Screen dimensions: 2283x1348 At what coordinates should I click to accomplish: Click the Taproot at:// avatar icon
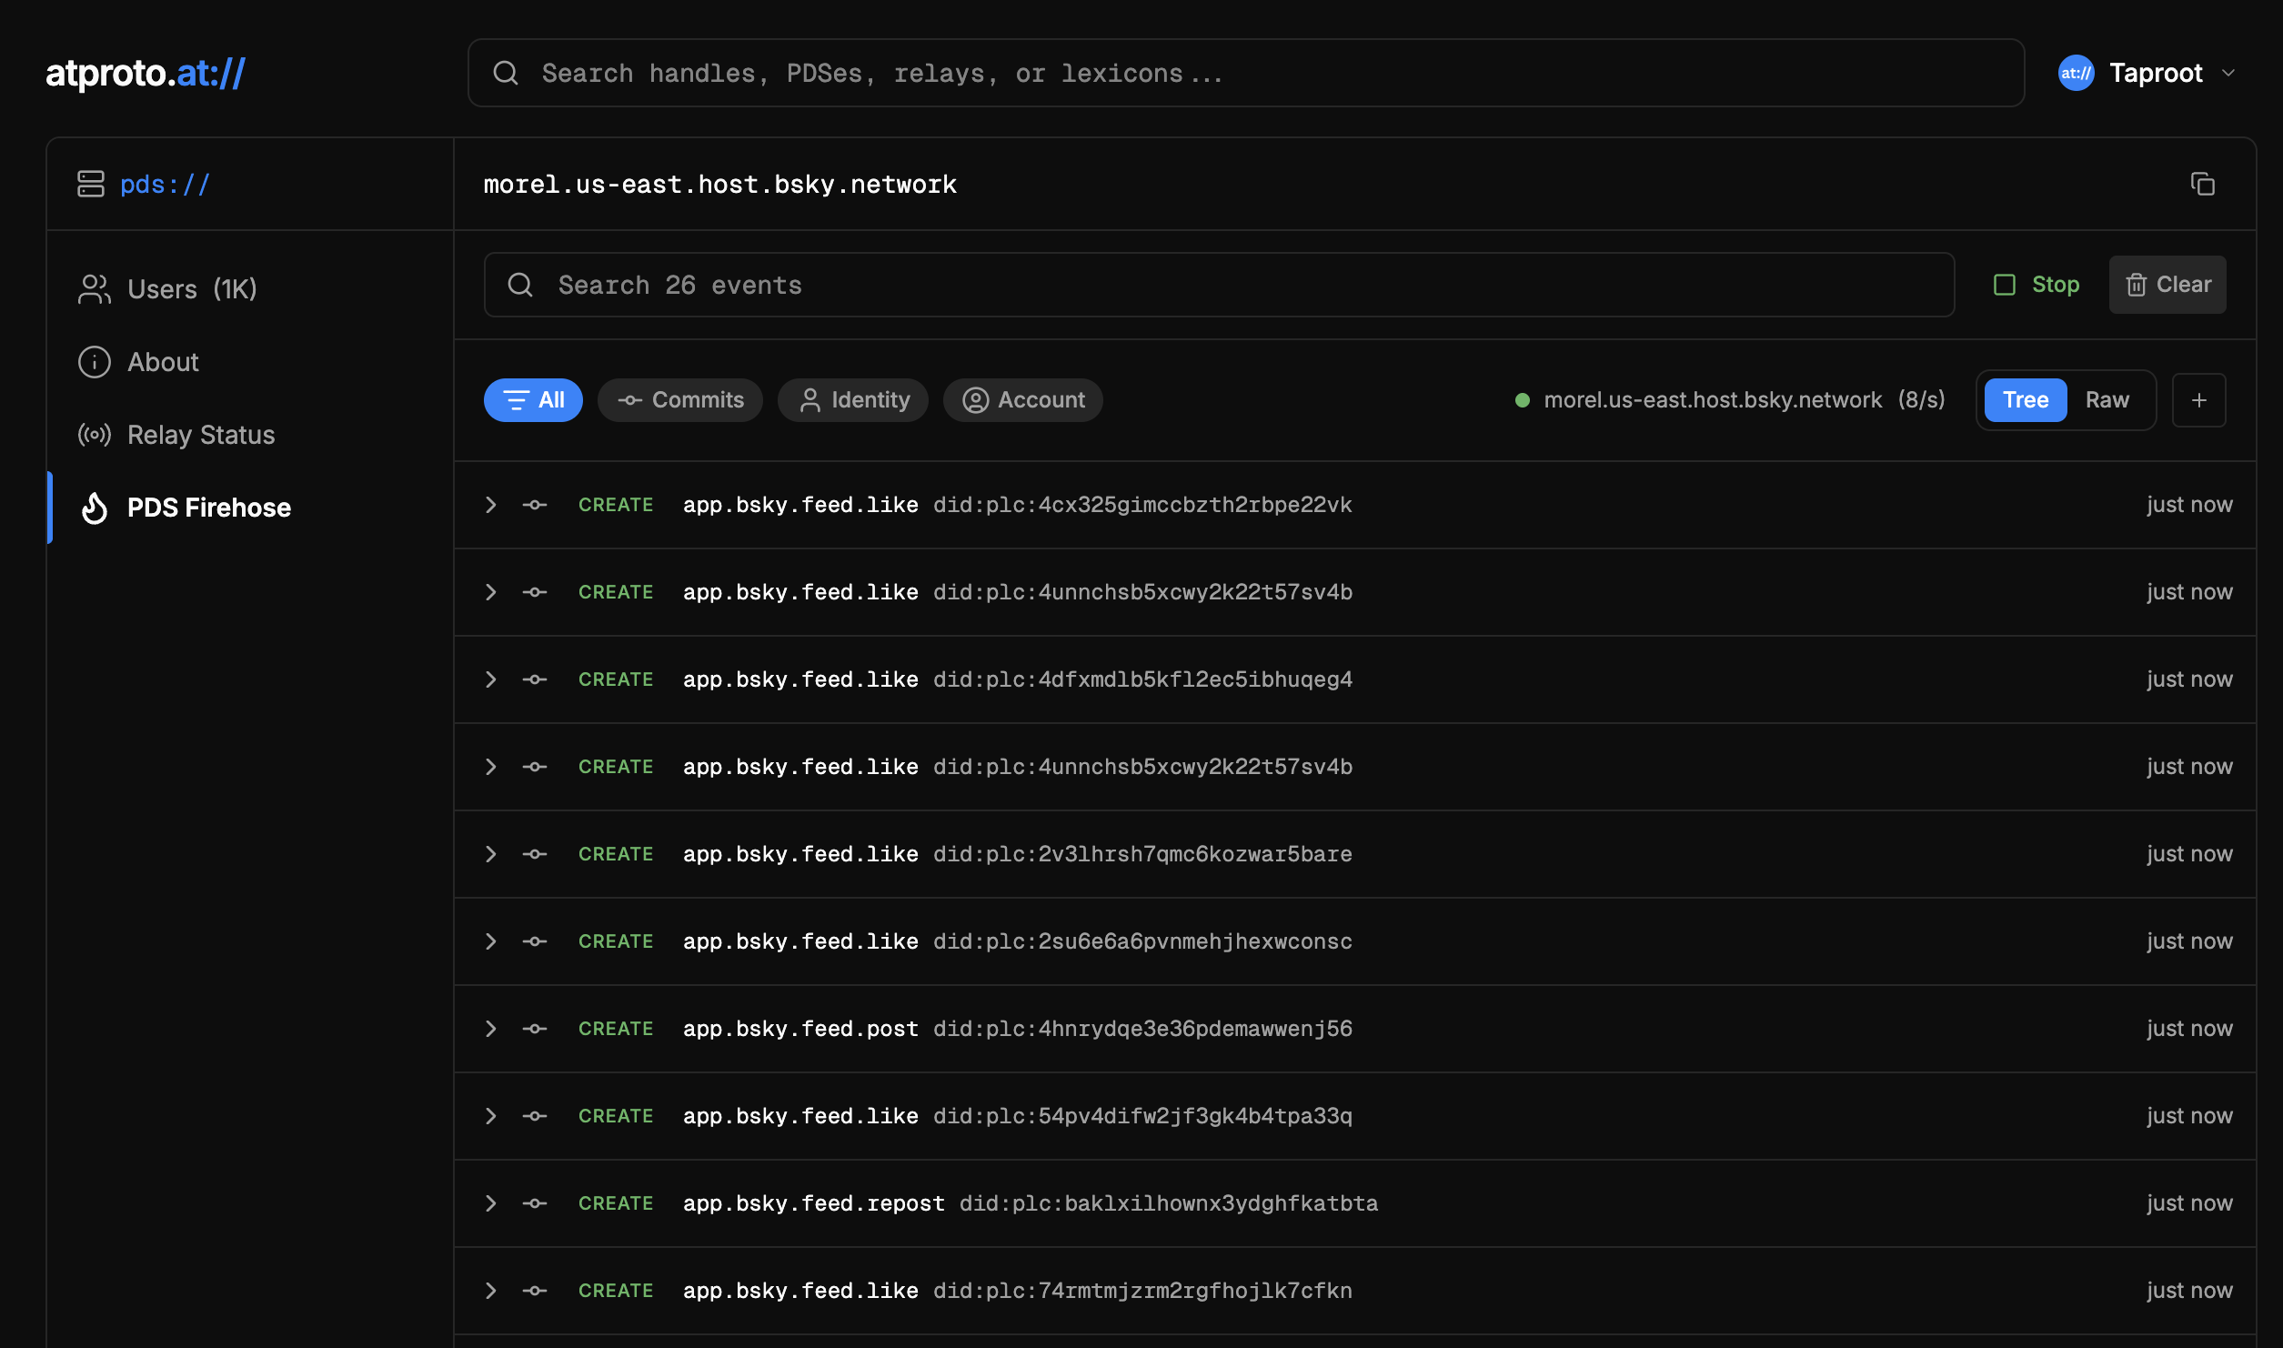tap(2076, 73)
